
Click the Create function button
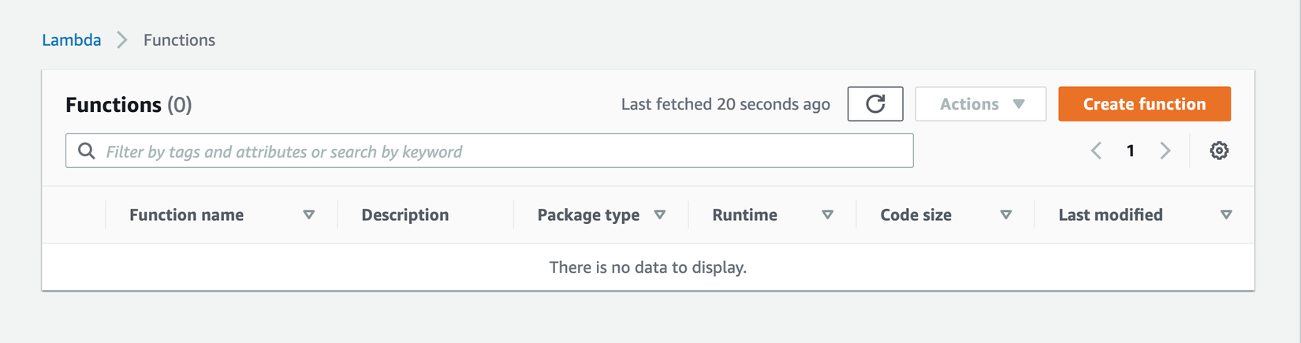[1144, 104]
